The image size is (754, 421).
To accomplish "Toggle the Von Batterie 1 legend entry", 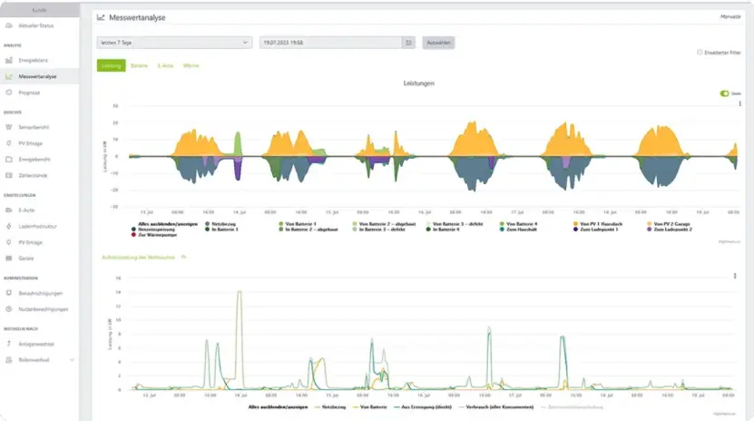I will (x=298, y=224).
